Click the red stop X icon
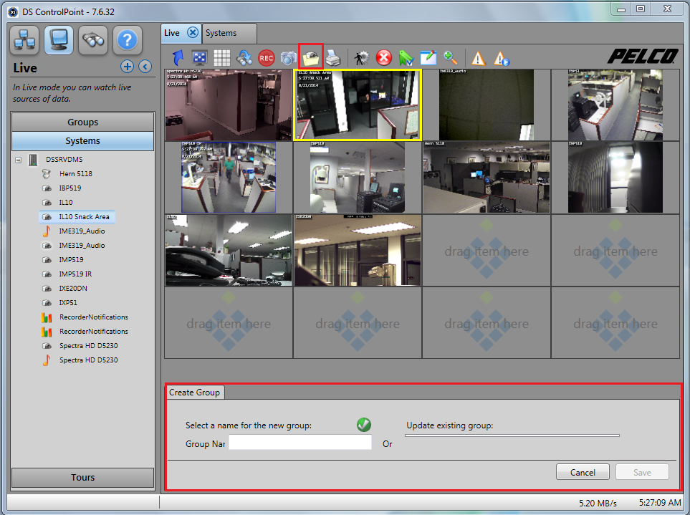 [x=384, y=58]
